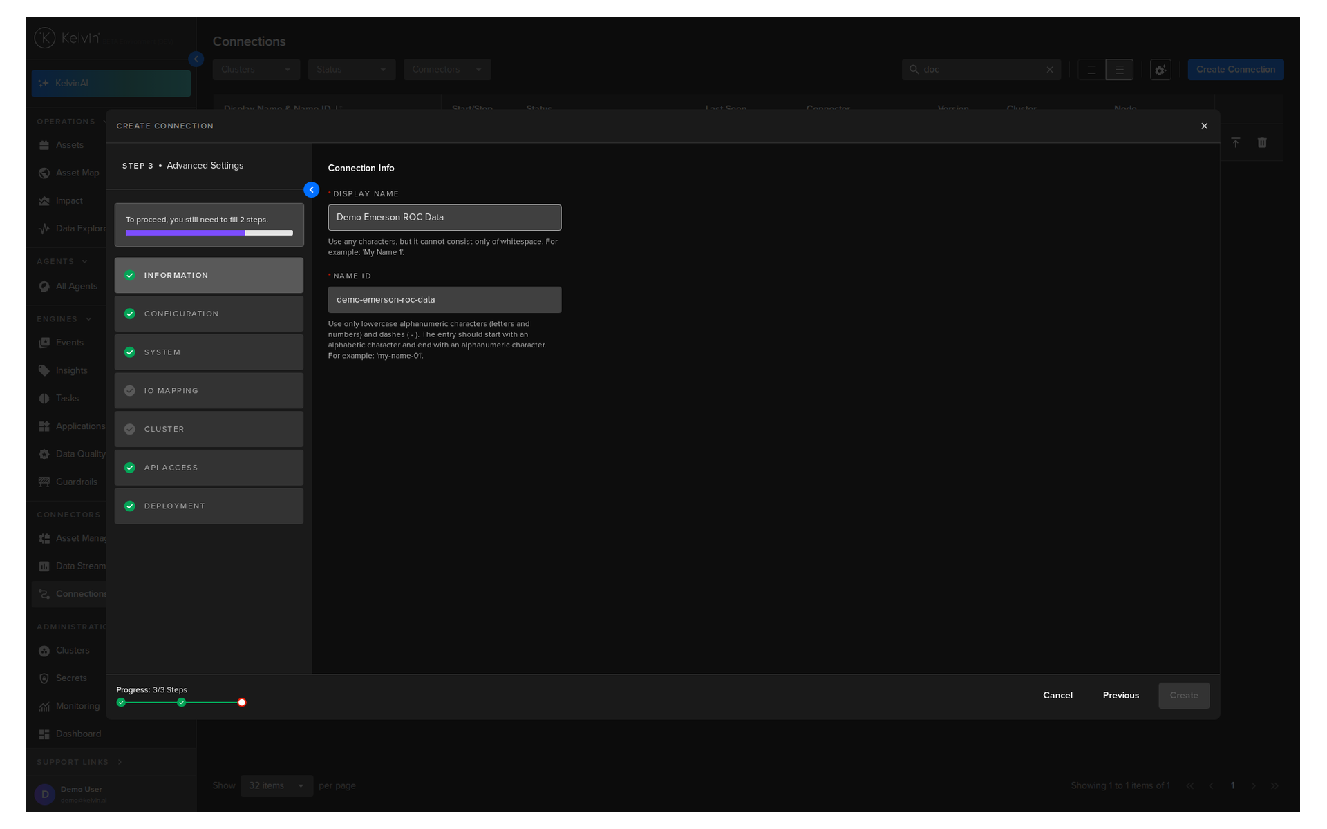Click the disabled Create button
Viewport: 1327px width, 829px height.
(x=1183, y=695)
